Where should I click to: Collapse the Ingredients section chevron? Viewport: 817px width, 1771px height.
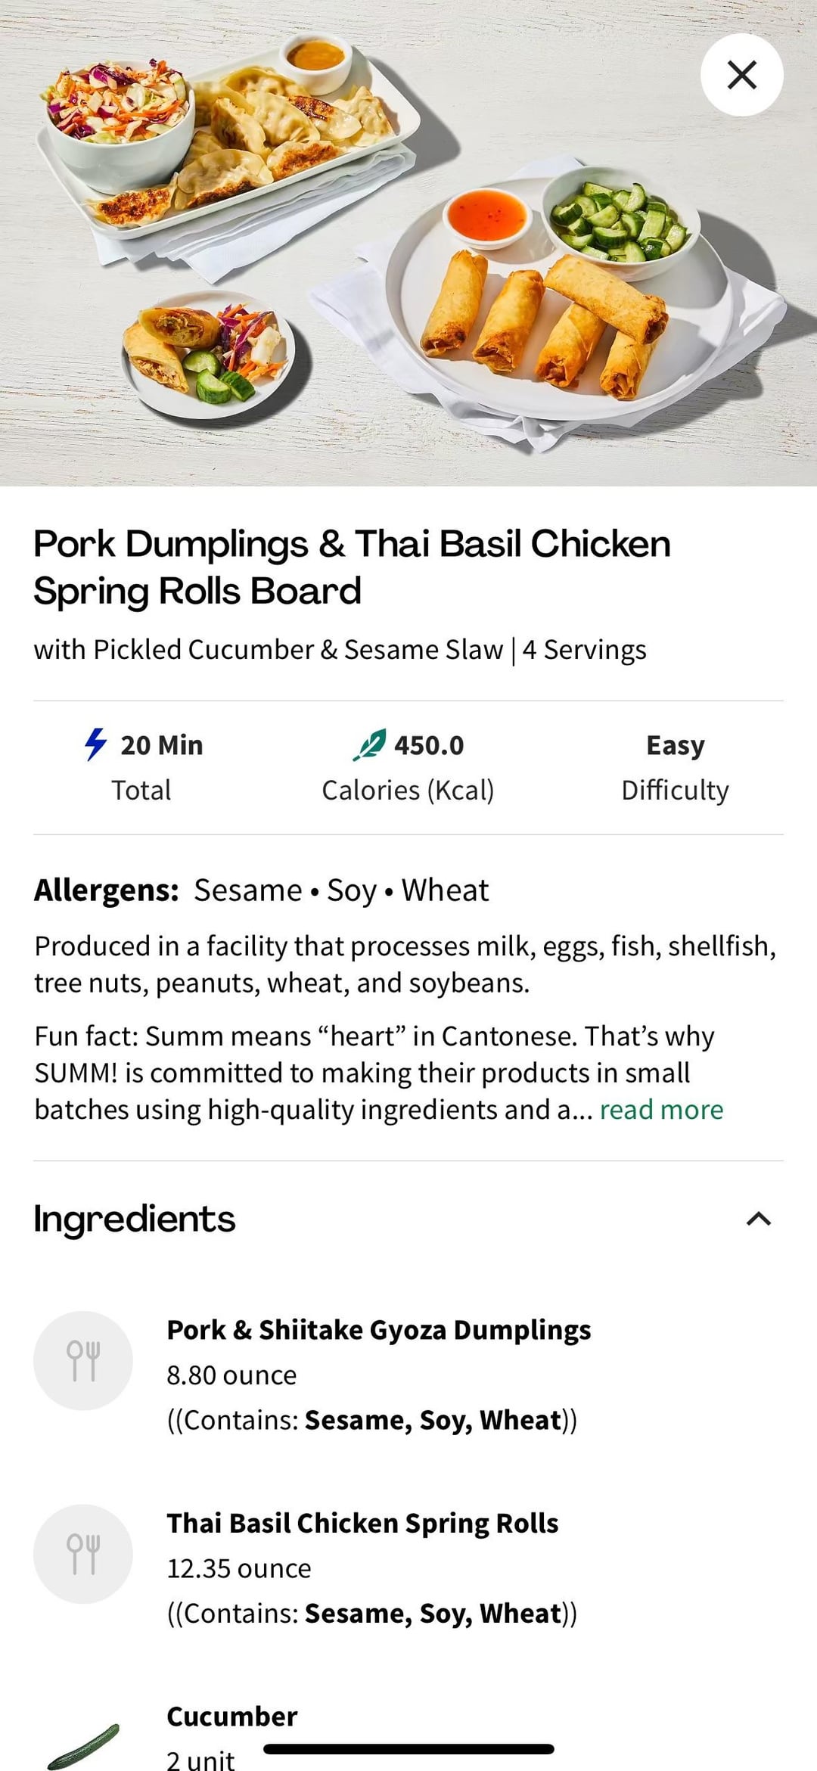tap(758, 1219)
